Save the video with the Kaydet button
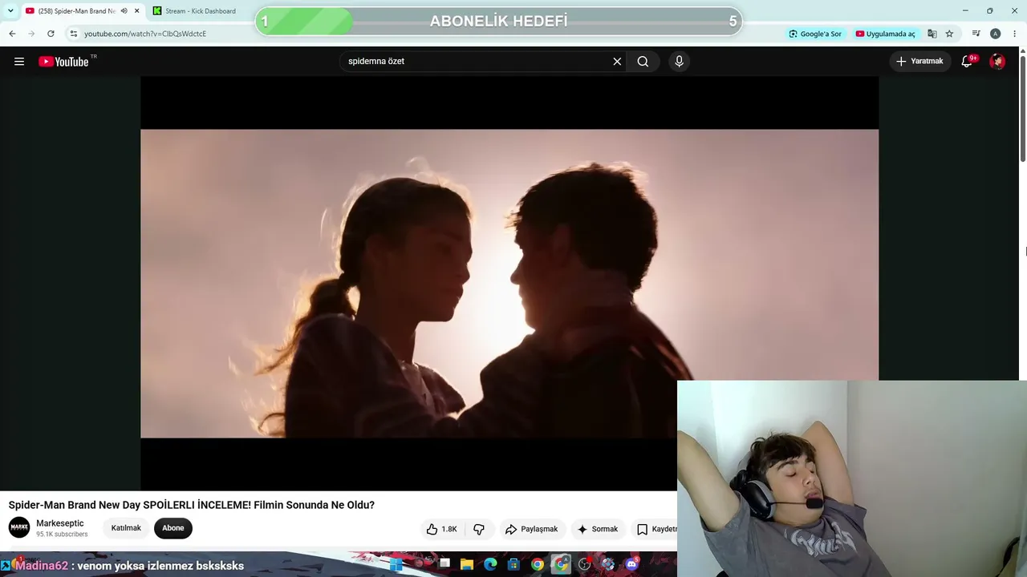The image size is (1027, 577). click(x=656, y=529)
